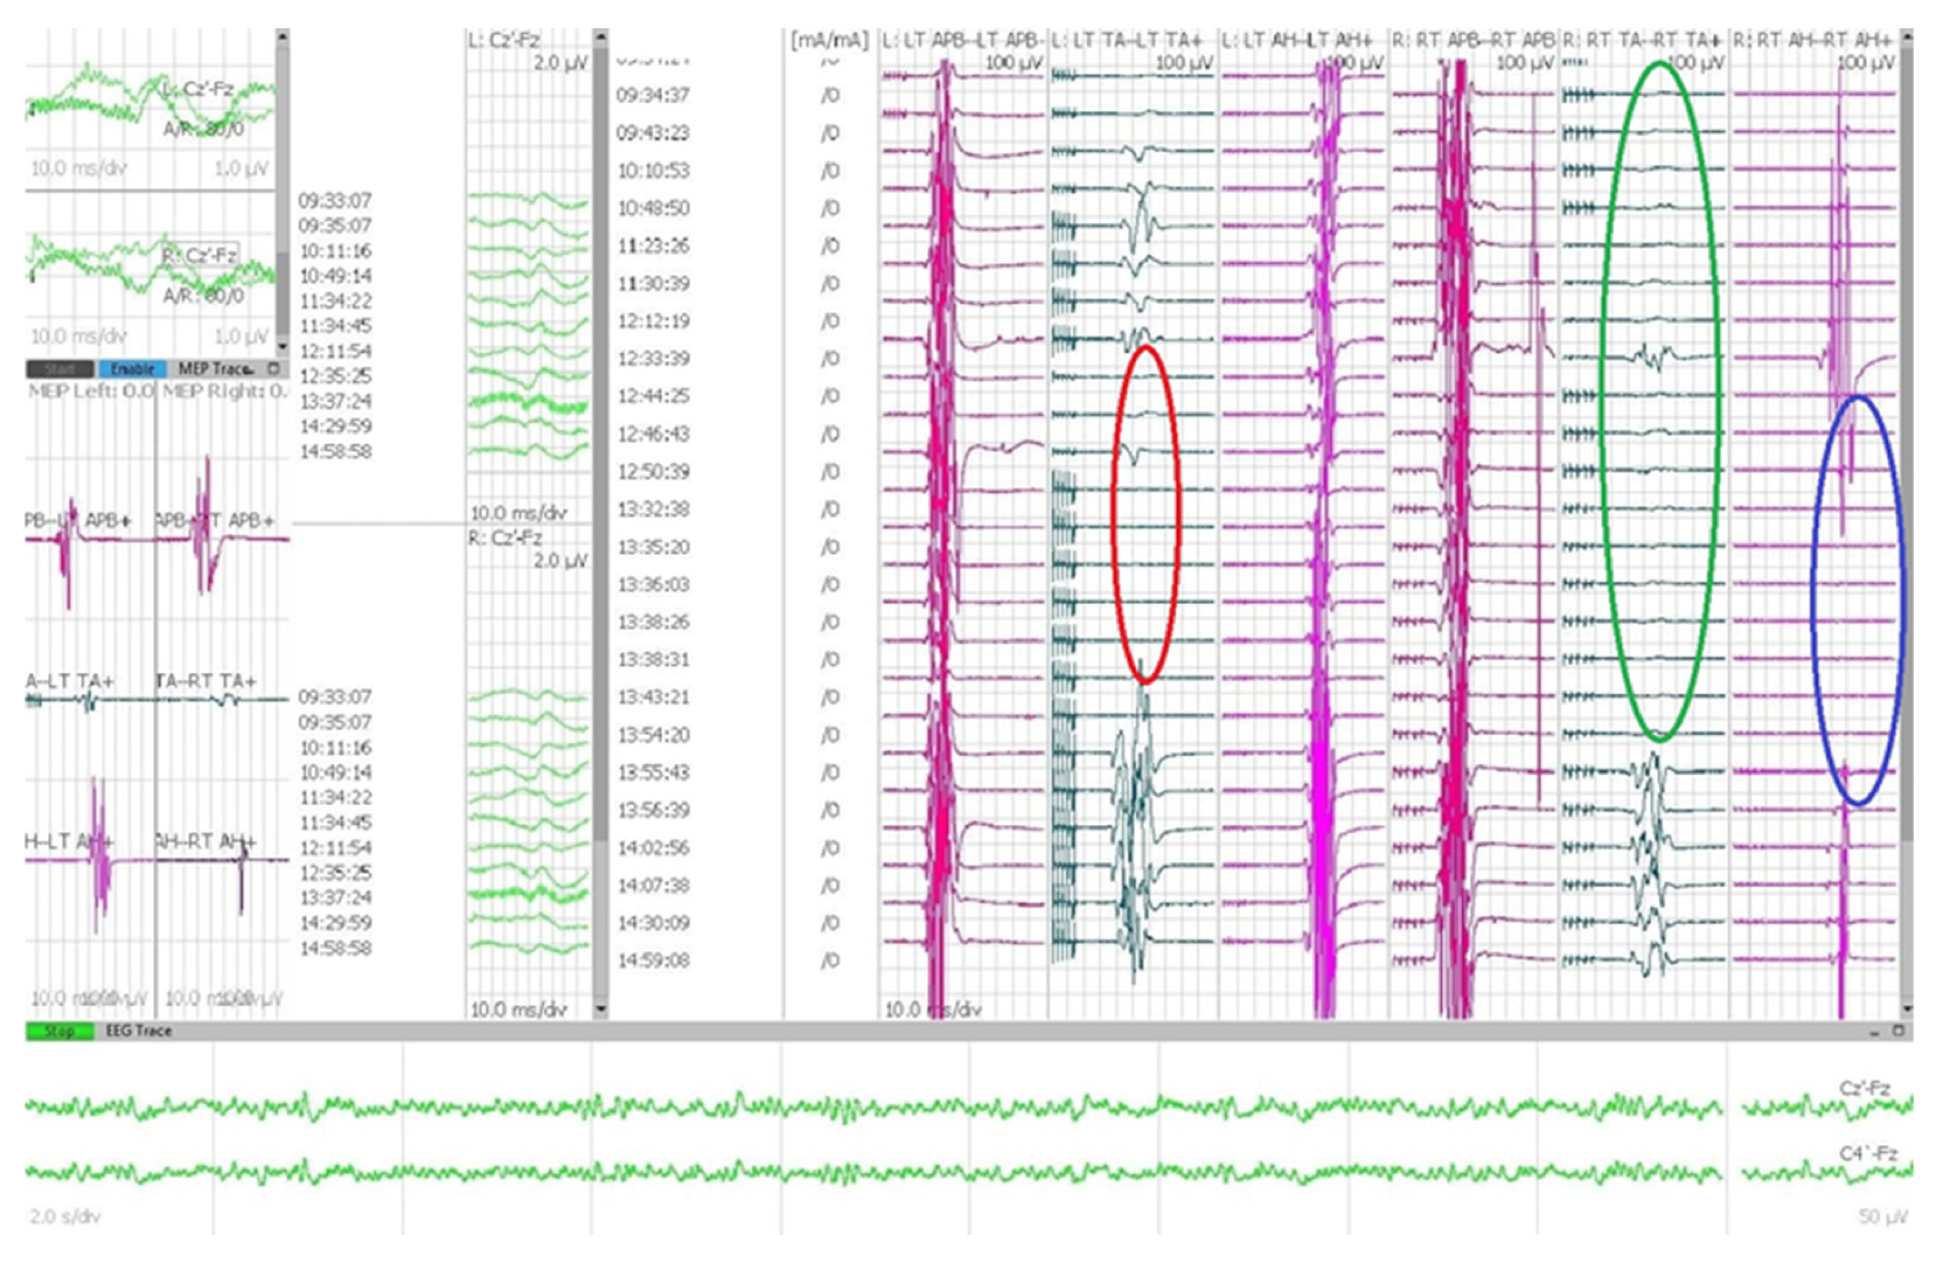The width and height of the screenshot is (1939, 1261).
Task: Maximize the MEP Trace panel
Action: tap(274, 369)
